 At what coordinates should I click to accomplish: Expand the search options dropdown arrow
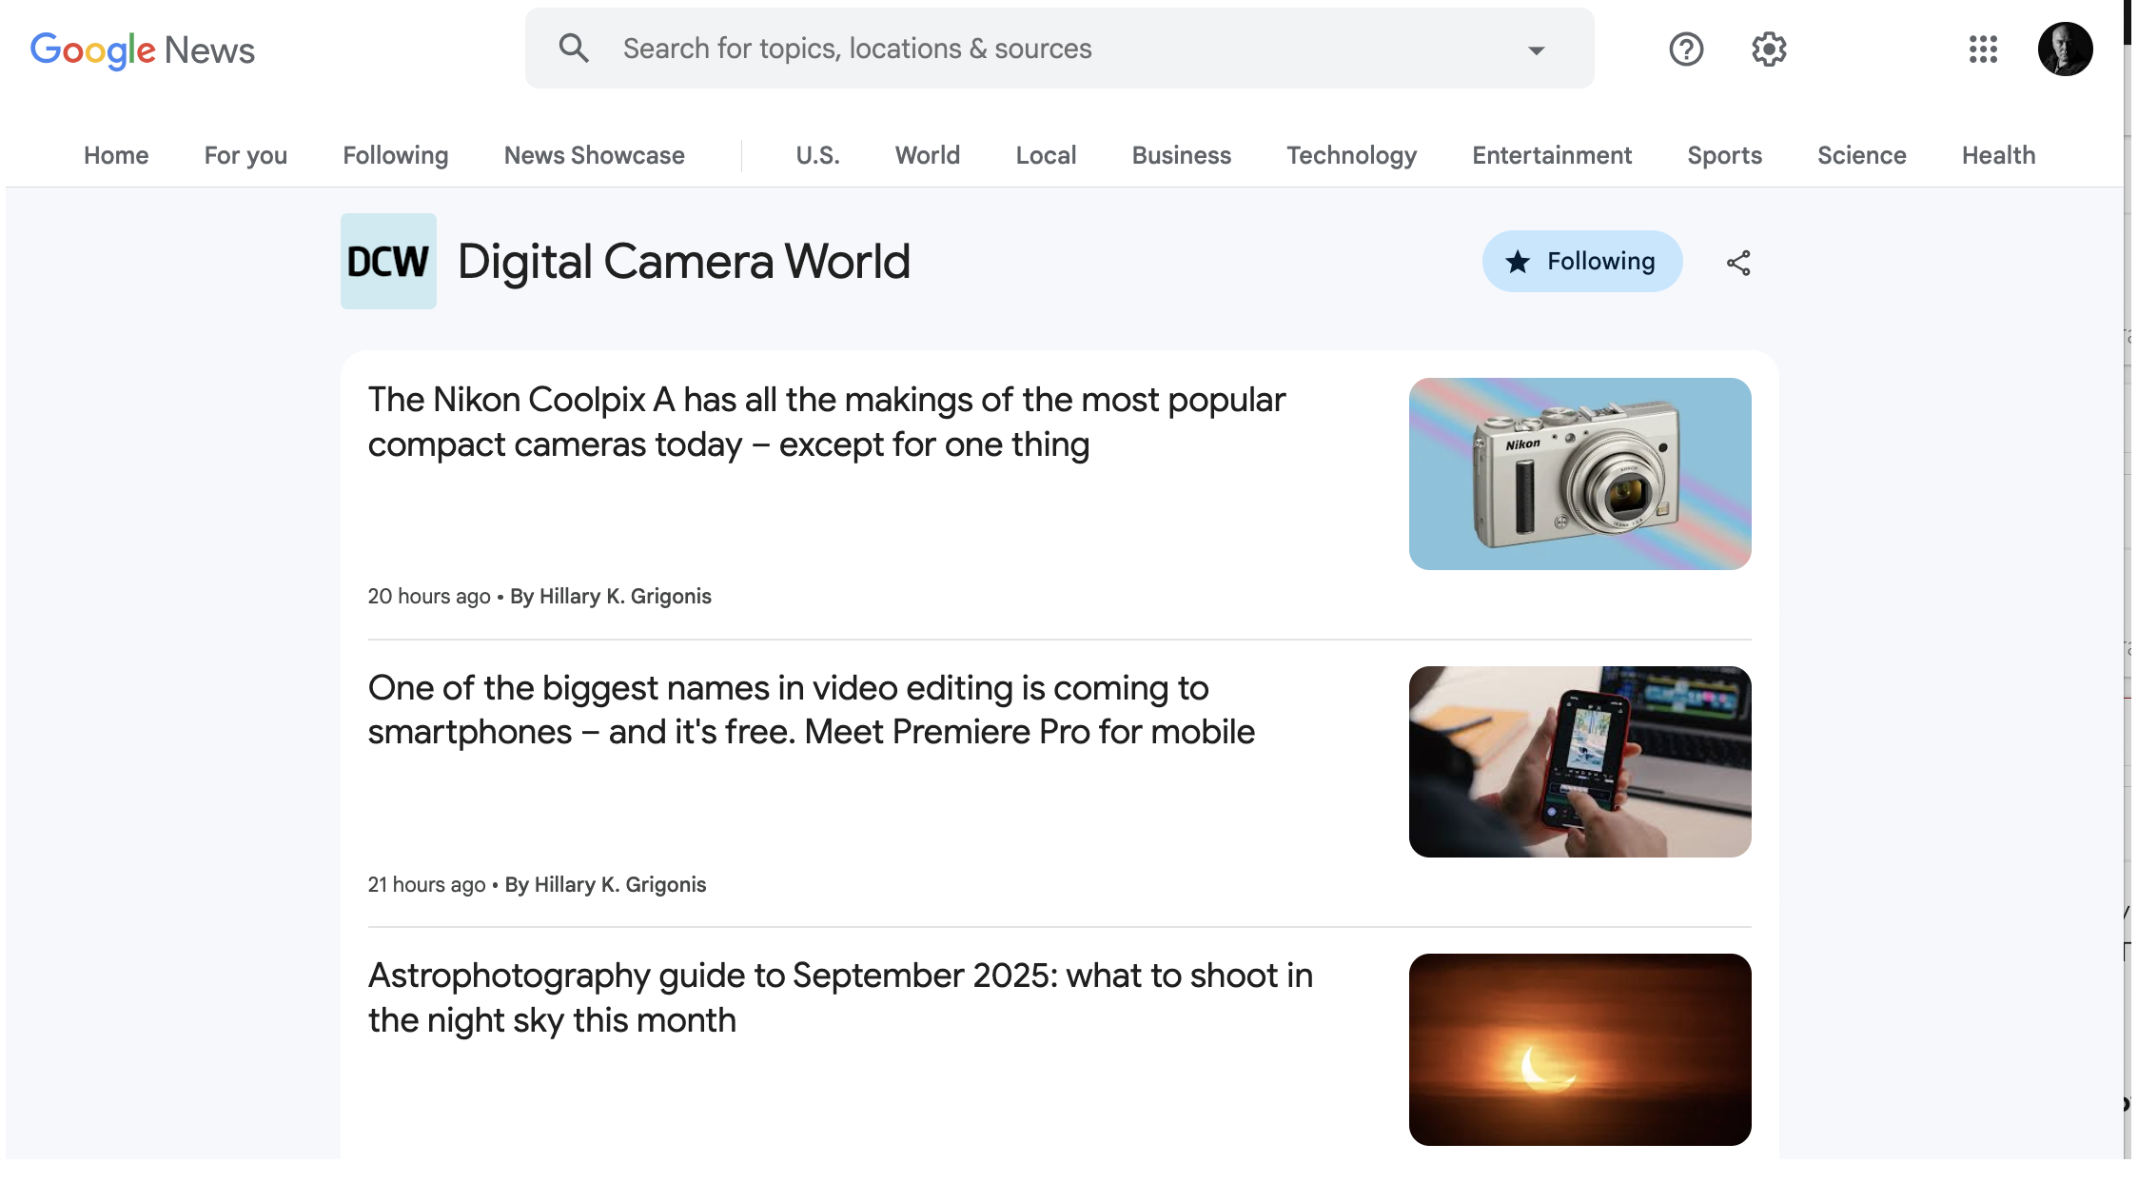[1536, 49]
